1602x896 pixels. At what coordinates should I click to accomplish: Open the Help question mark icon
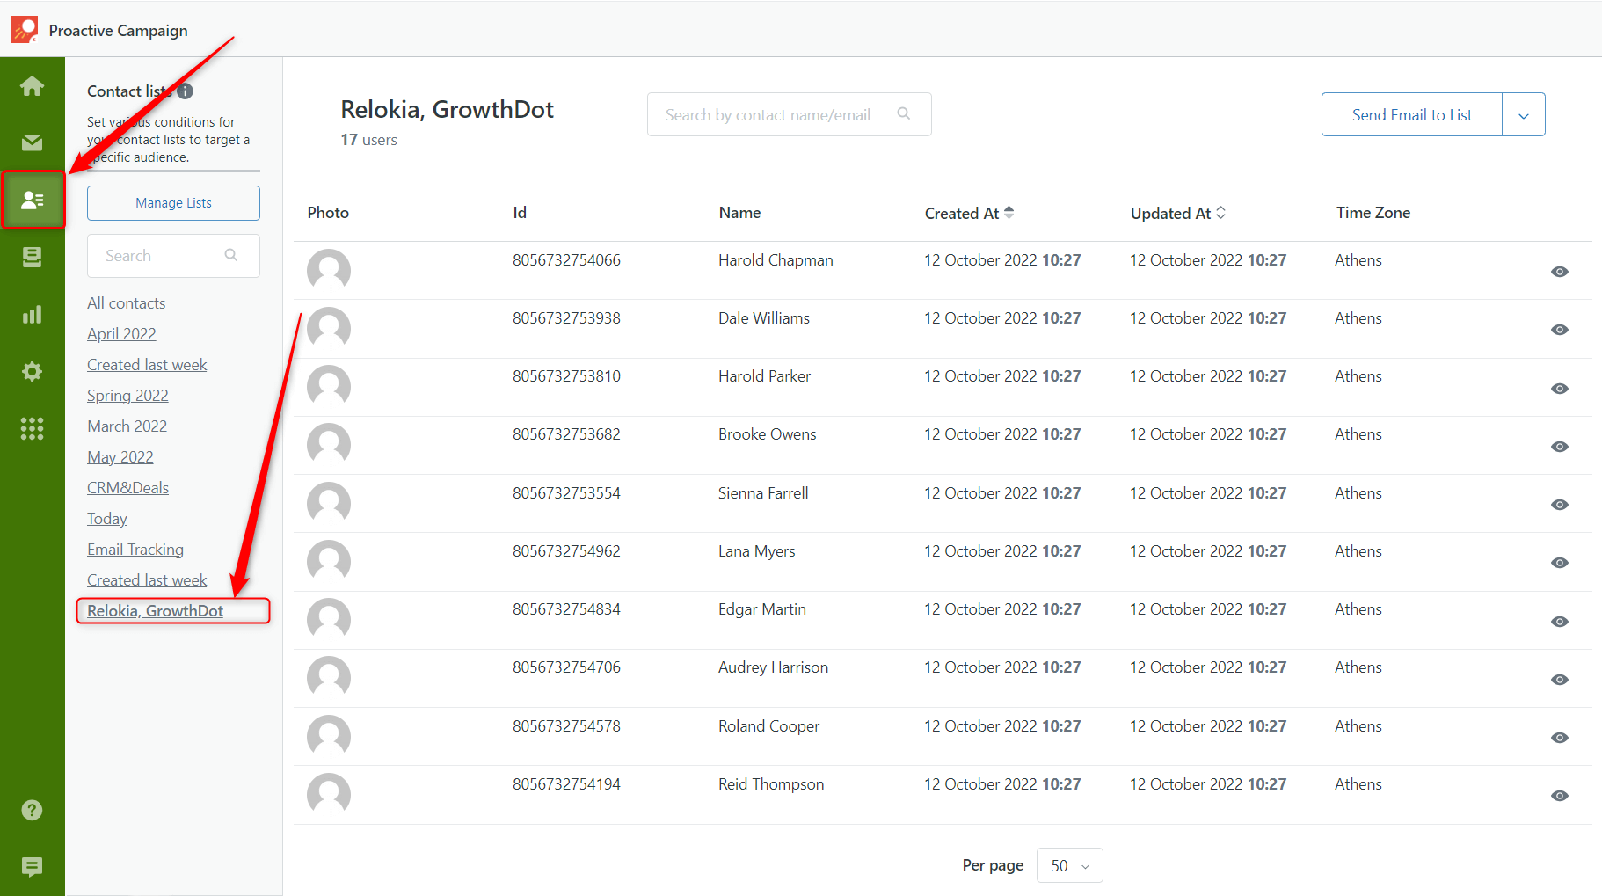(x=32, y=810)
